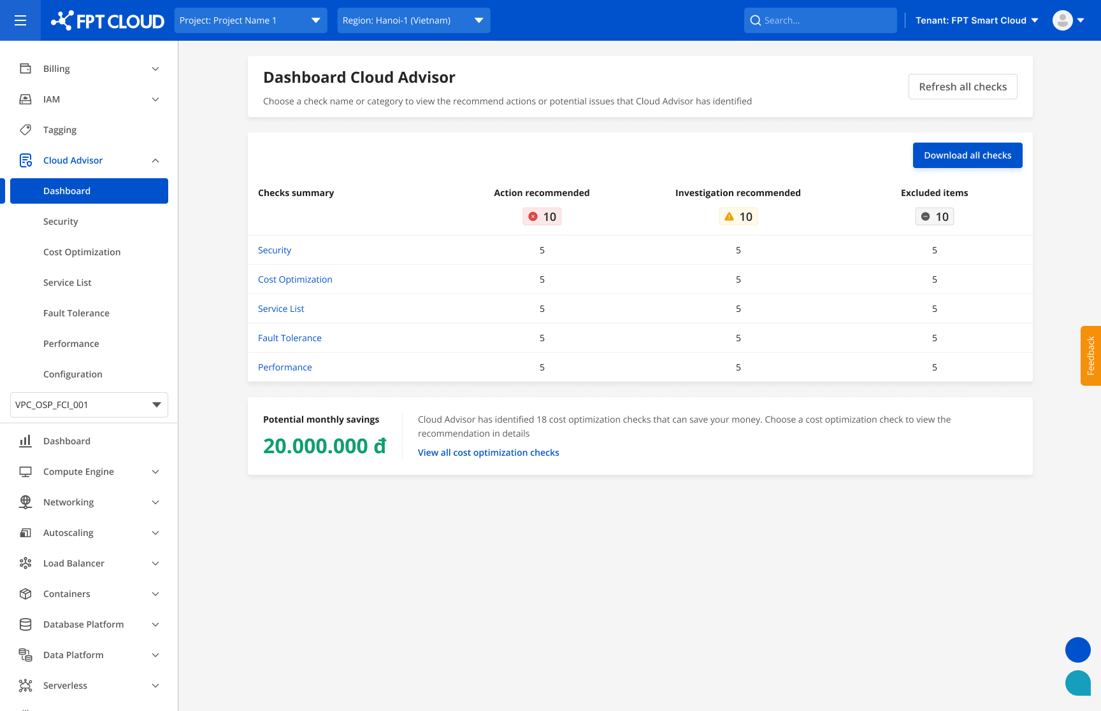The width and height of the screenshot is (1101, 711).
Task: Expand the Autoscaling chevron
Action: [155, 533]
